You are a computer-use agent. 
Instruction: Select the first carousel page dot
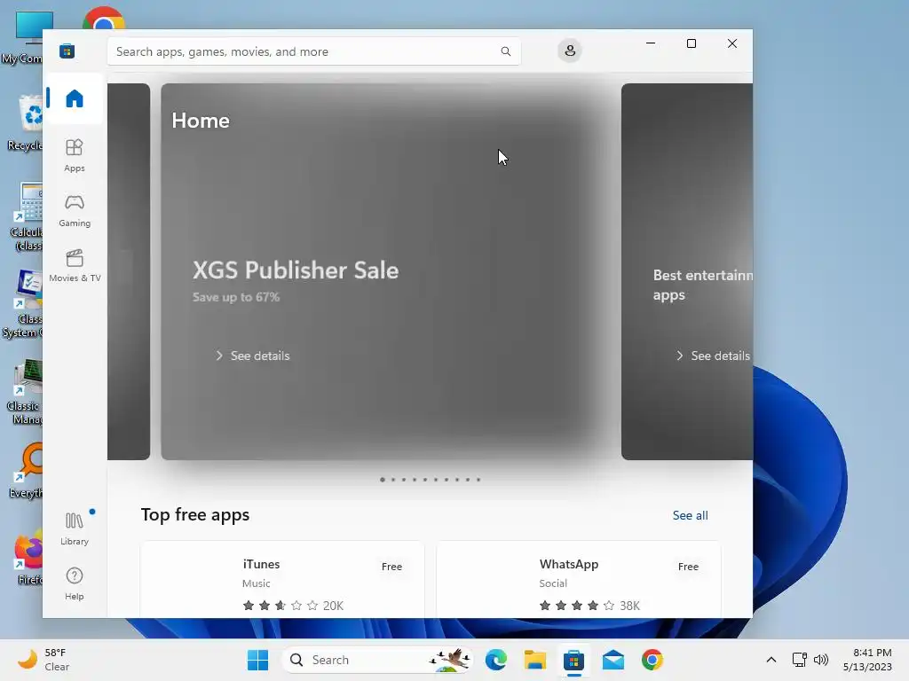(x=383, y=480)
